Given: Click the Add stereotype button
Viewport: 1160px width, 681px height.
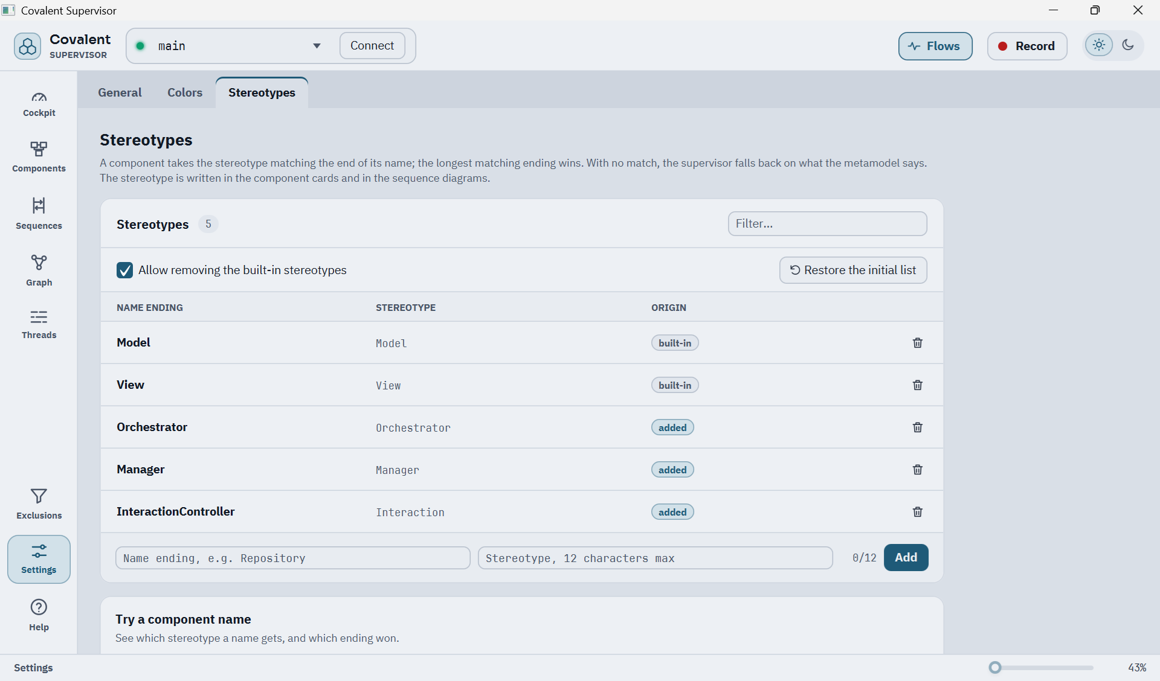Looking at the screenshot, I should (906, 557).
